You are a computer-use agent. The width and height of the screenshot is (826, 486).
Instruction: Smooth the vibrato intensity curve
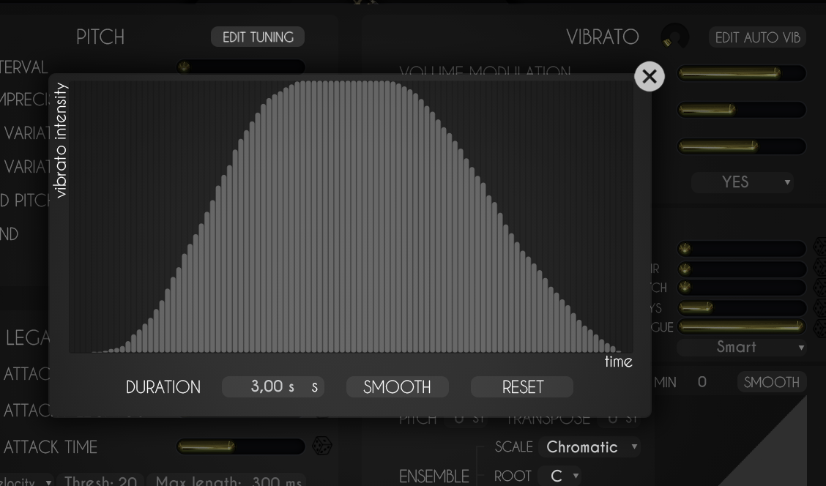pos(398,386)
